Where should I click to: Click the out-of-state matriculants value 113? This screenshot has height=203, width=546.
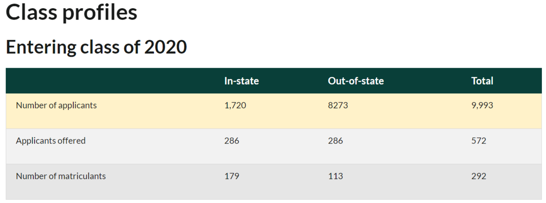coord(335,176)
